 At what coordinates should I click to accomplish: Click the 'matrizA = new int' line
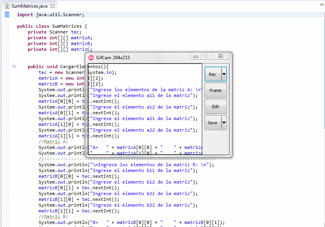pyautogui.click(x=71, y=78)
